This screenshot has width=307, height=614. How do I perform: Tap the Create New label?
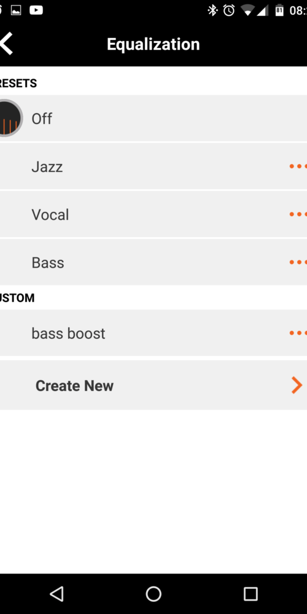click(x=74, y=386)
